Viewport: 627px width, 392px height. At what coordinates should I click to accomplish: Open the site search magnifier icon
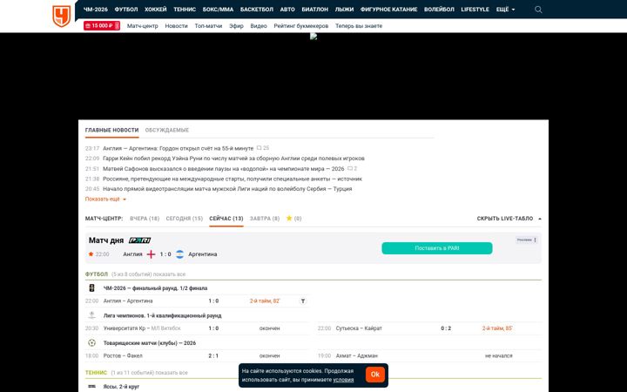[538, 10]
